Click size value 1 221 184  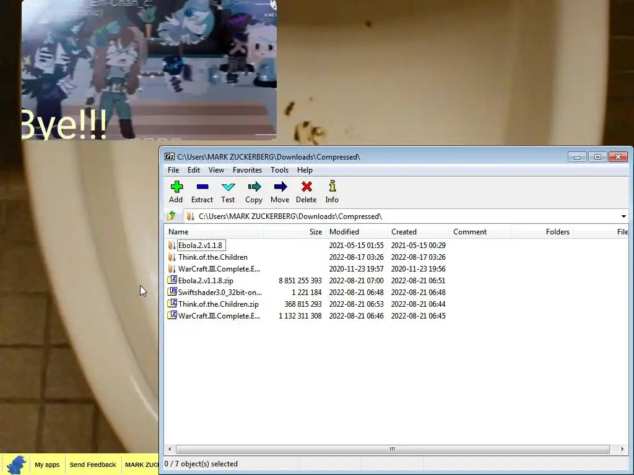(306, 292)
